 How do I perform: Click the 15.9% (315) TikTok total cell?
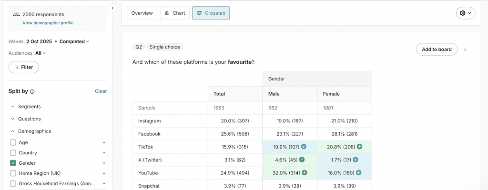coord(235,147)
